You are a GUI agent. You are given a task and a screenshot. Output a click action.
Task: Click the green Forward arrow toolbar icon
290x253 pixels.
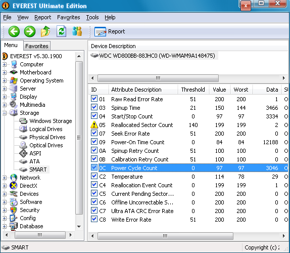pos(30,31)
